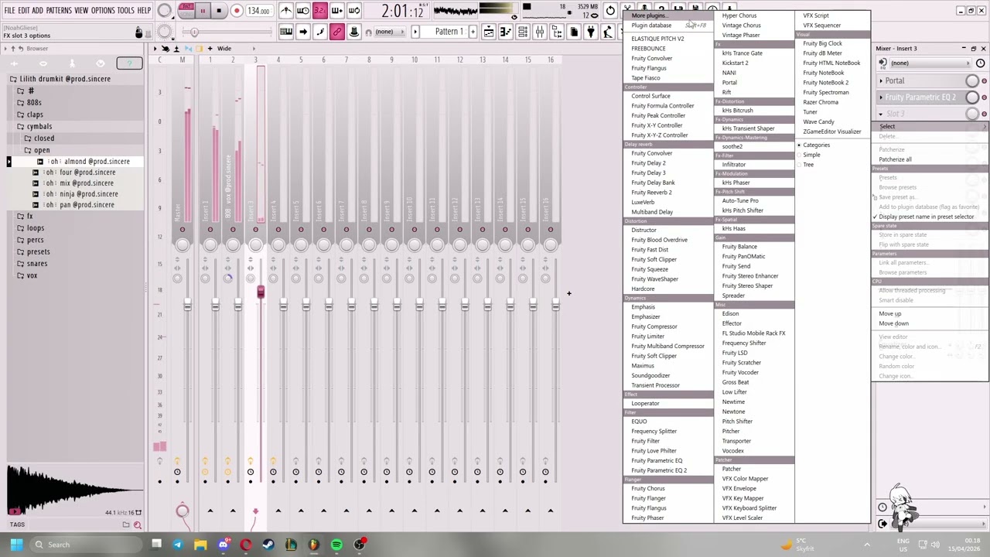
Task: Click the sample search magnifier in browser
Action: [137, 525]
